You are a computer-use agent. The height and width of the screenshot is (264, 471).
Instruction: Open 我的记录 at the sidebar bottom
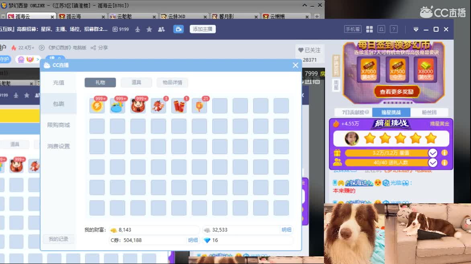pos(58,239)
